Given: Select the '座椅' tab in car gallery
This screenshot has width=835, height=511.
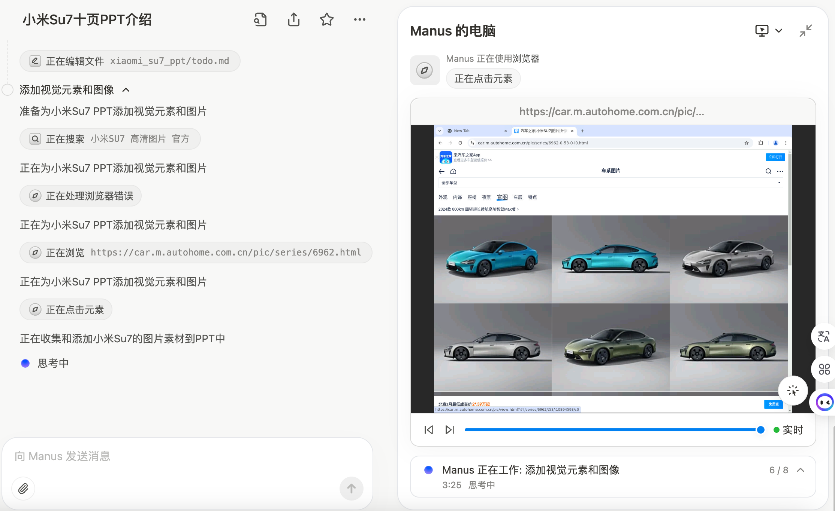Looking at the screenshot, I should [x=472, y=197].
